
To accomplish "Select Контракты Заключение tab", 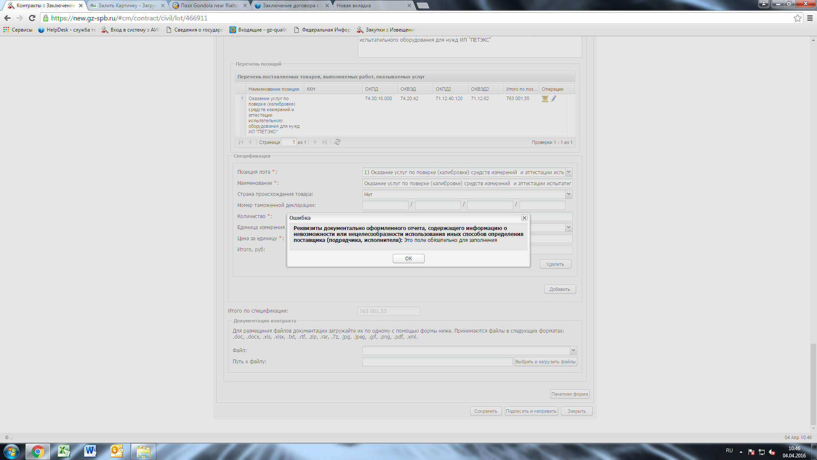I will pyautogui.click(x=45, y=6).
